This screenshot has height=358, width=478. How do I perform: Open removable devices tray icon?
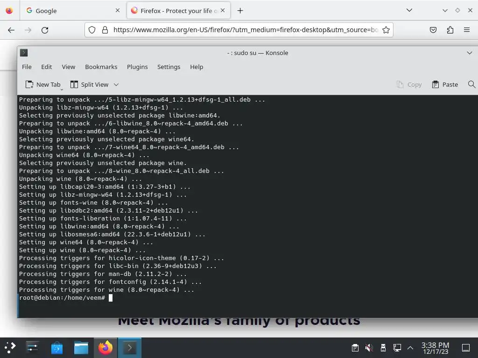coord(383,348)
